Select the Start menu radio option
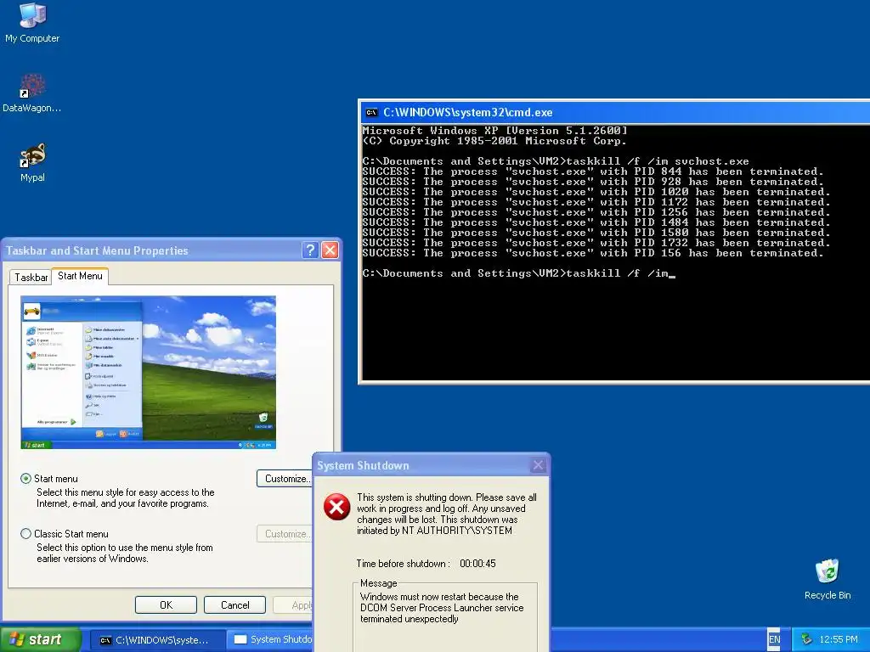Screen dimensions: 870x652 (25, 479)
